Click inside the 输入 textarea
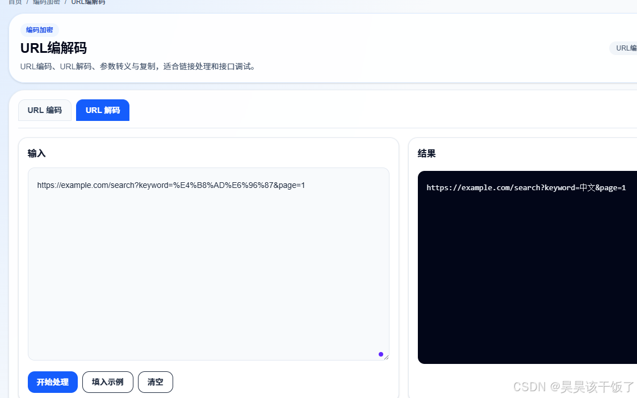Image resolution: width=637 pixels, height=398 pixels. click(208, 264)
